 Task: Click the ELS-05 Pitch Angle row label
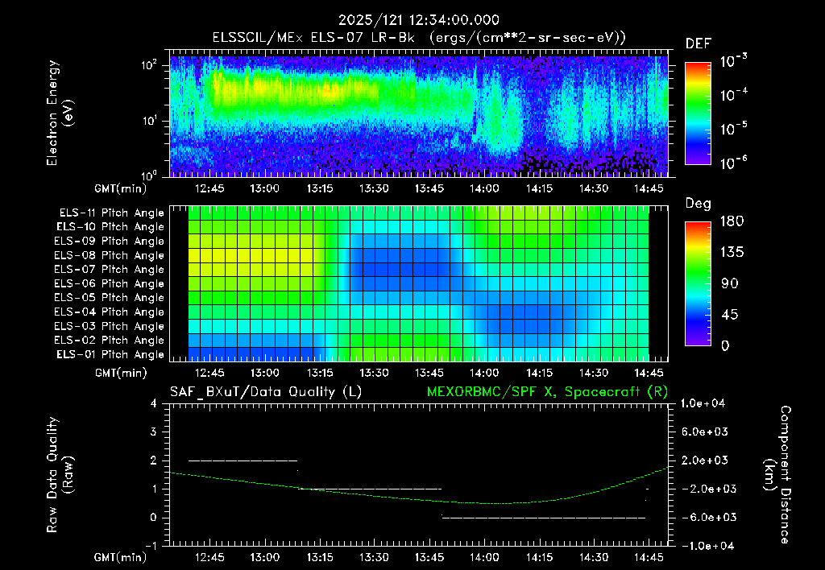click(109, 298)
